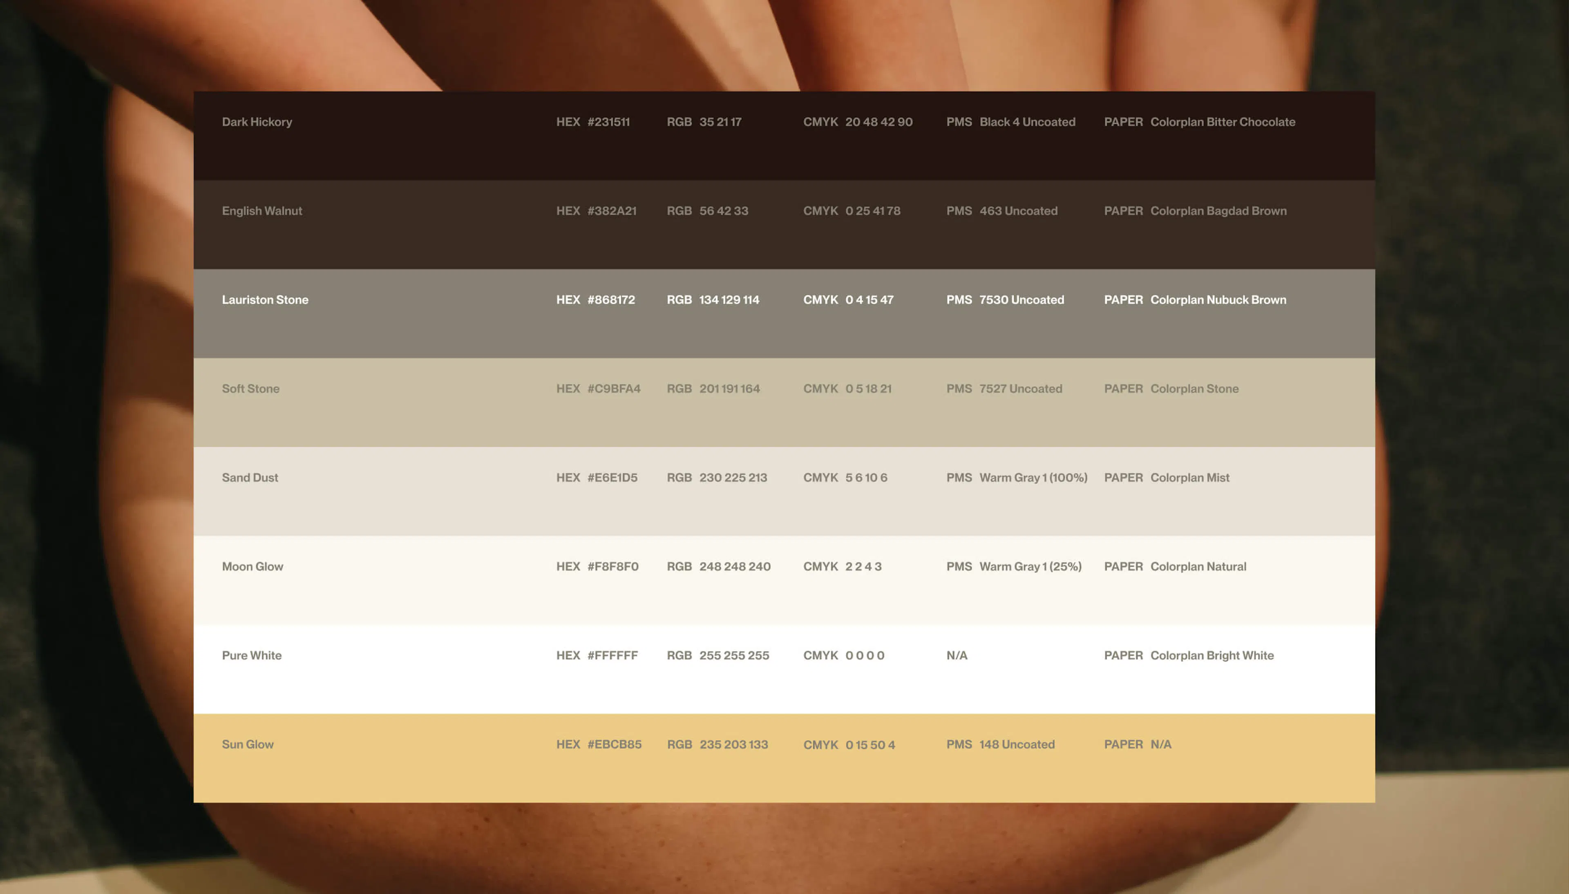Select PMS 7530 Uncoated text
The width and height of the screenshot is (1569, 894).
[x=1021, y=299]
